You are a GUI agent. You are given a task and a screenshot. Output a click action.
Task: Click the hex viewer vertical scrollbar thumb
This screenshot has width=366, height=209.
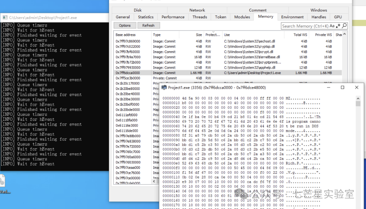point(358,104)
